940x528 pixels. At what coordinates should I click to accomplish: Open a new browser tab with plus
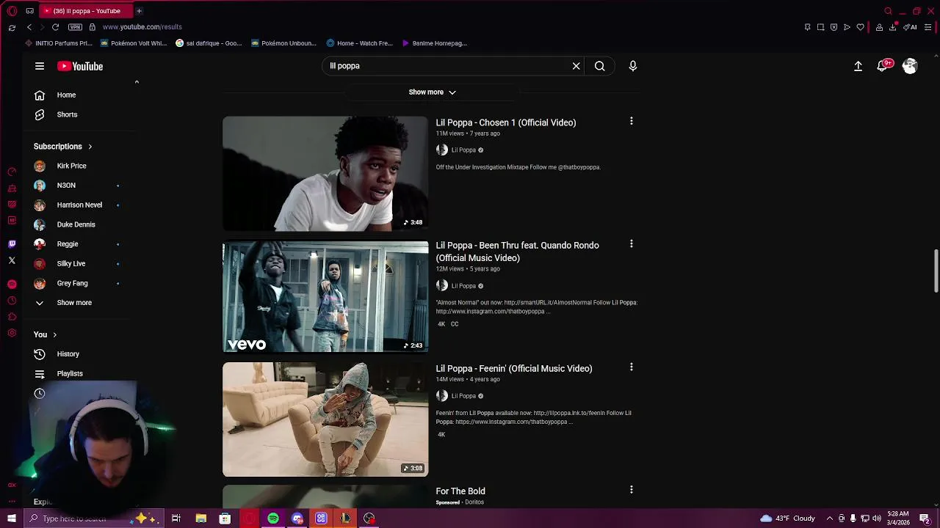coord(139,11)
